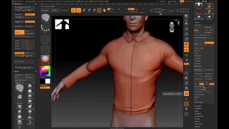Collapse the Geometry subpalette
The height and width of the screenshot is (129, 229).
click(198, 25)
